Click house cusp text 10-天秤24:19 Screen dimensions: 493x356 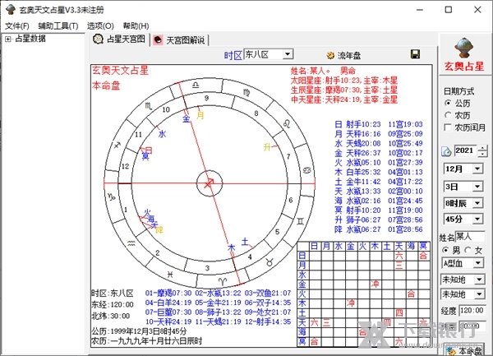[x=168, y=321]
